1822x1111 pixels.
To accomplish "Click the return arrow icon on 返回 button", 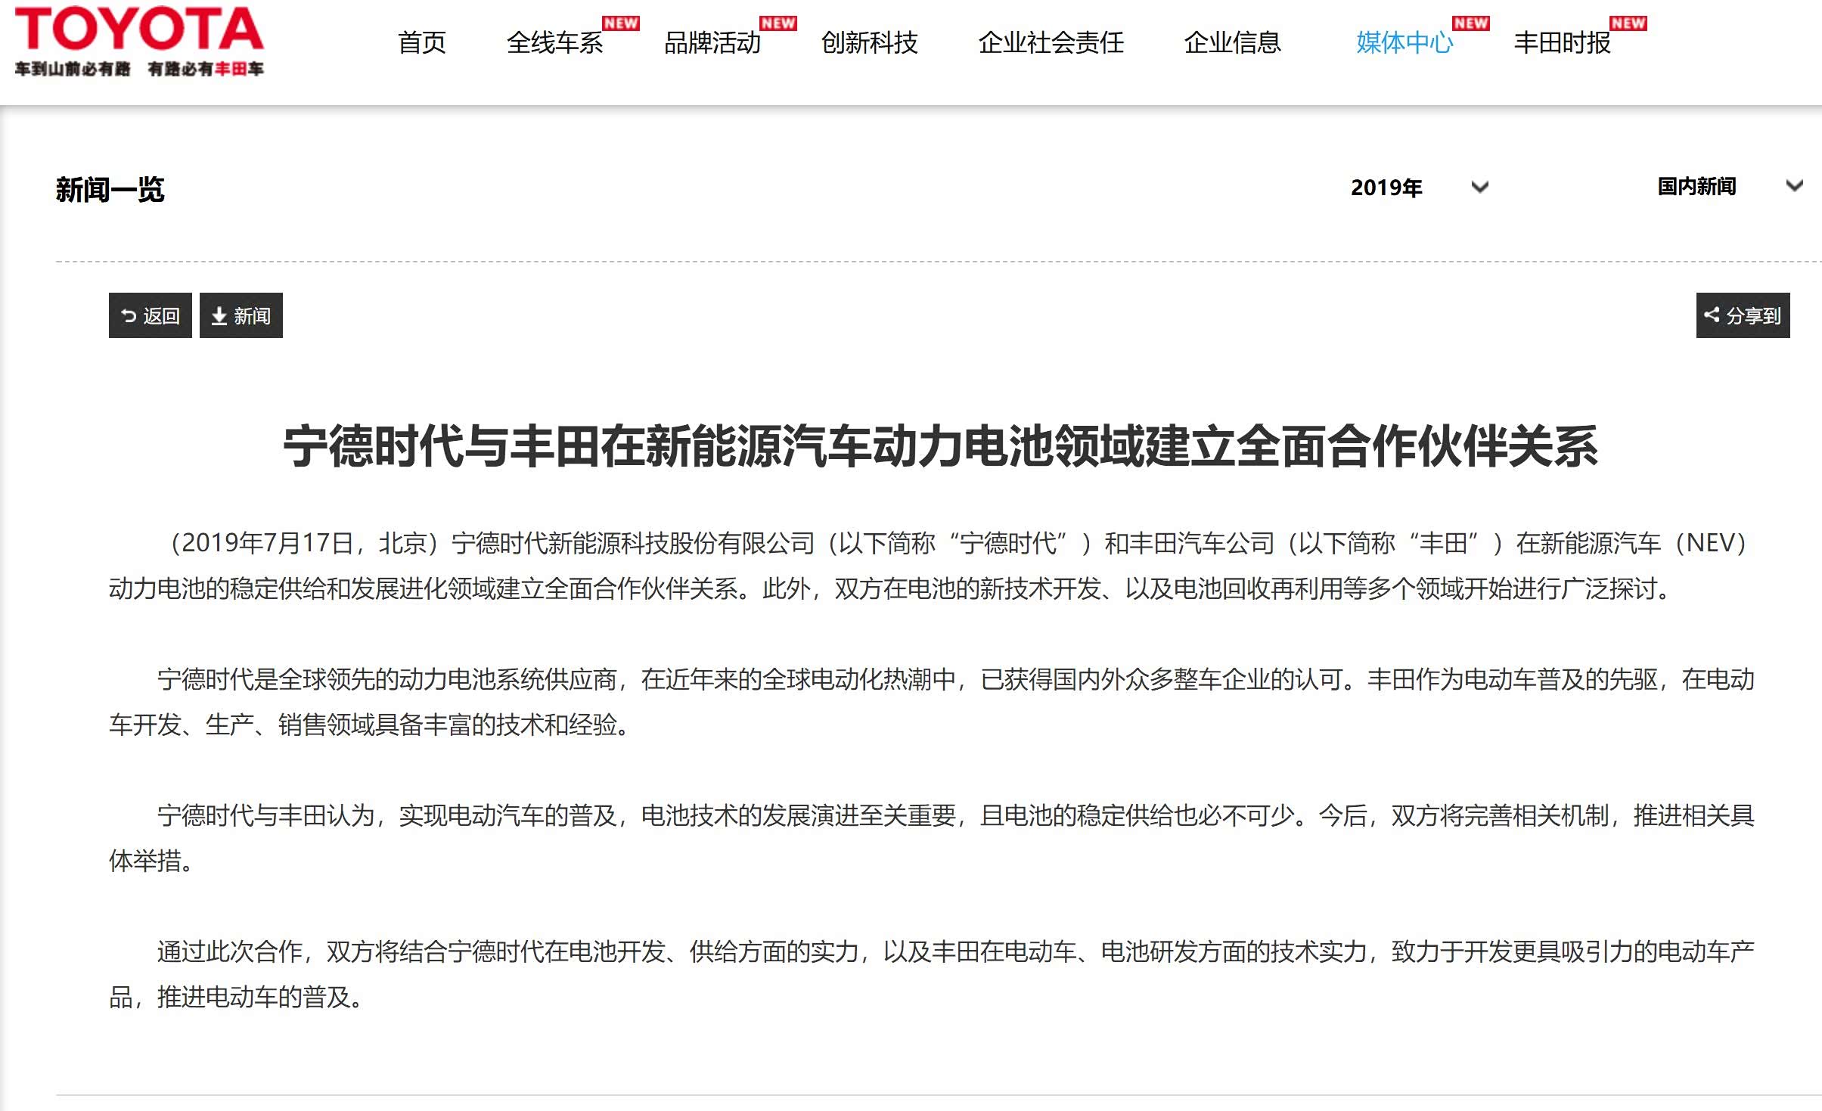I will pos(129,315).
